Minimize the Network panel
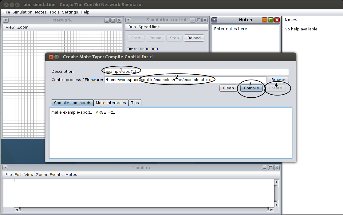Viewport: 343px width, 215px height. (107, 20)
